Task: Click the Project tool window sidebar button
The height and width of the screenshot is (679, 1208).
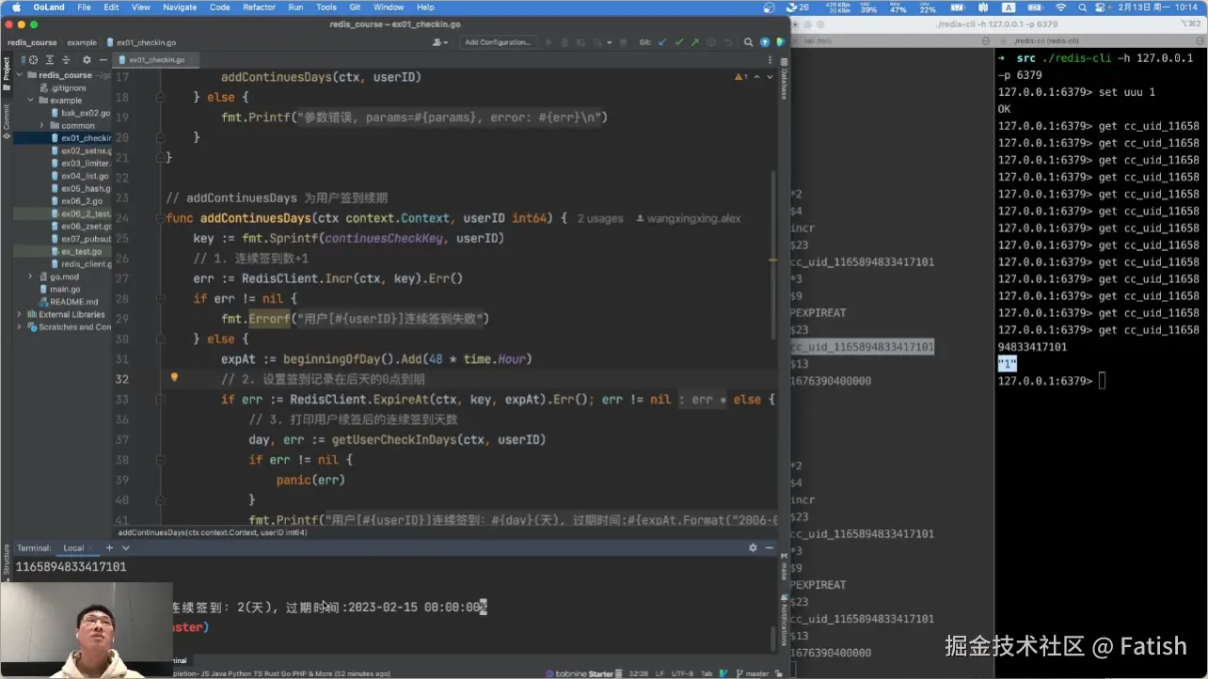Action: tap(6, 73)
